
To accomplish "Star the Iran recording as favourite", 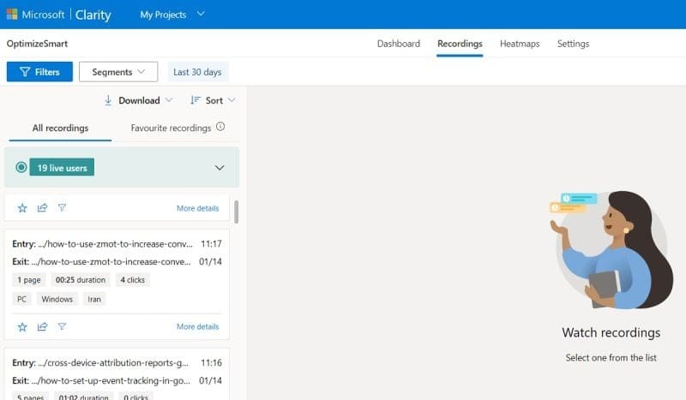I will tap(22, 327).
